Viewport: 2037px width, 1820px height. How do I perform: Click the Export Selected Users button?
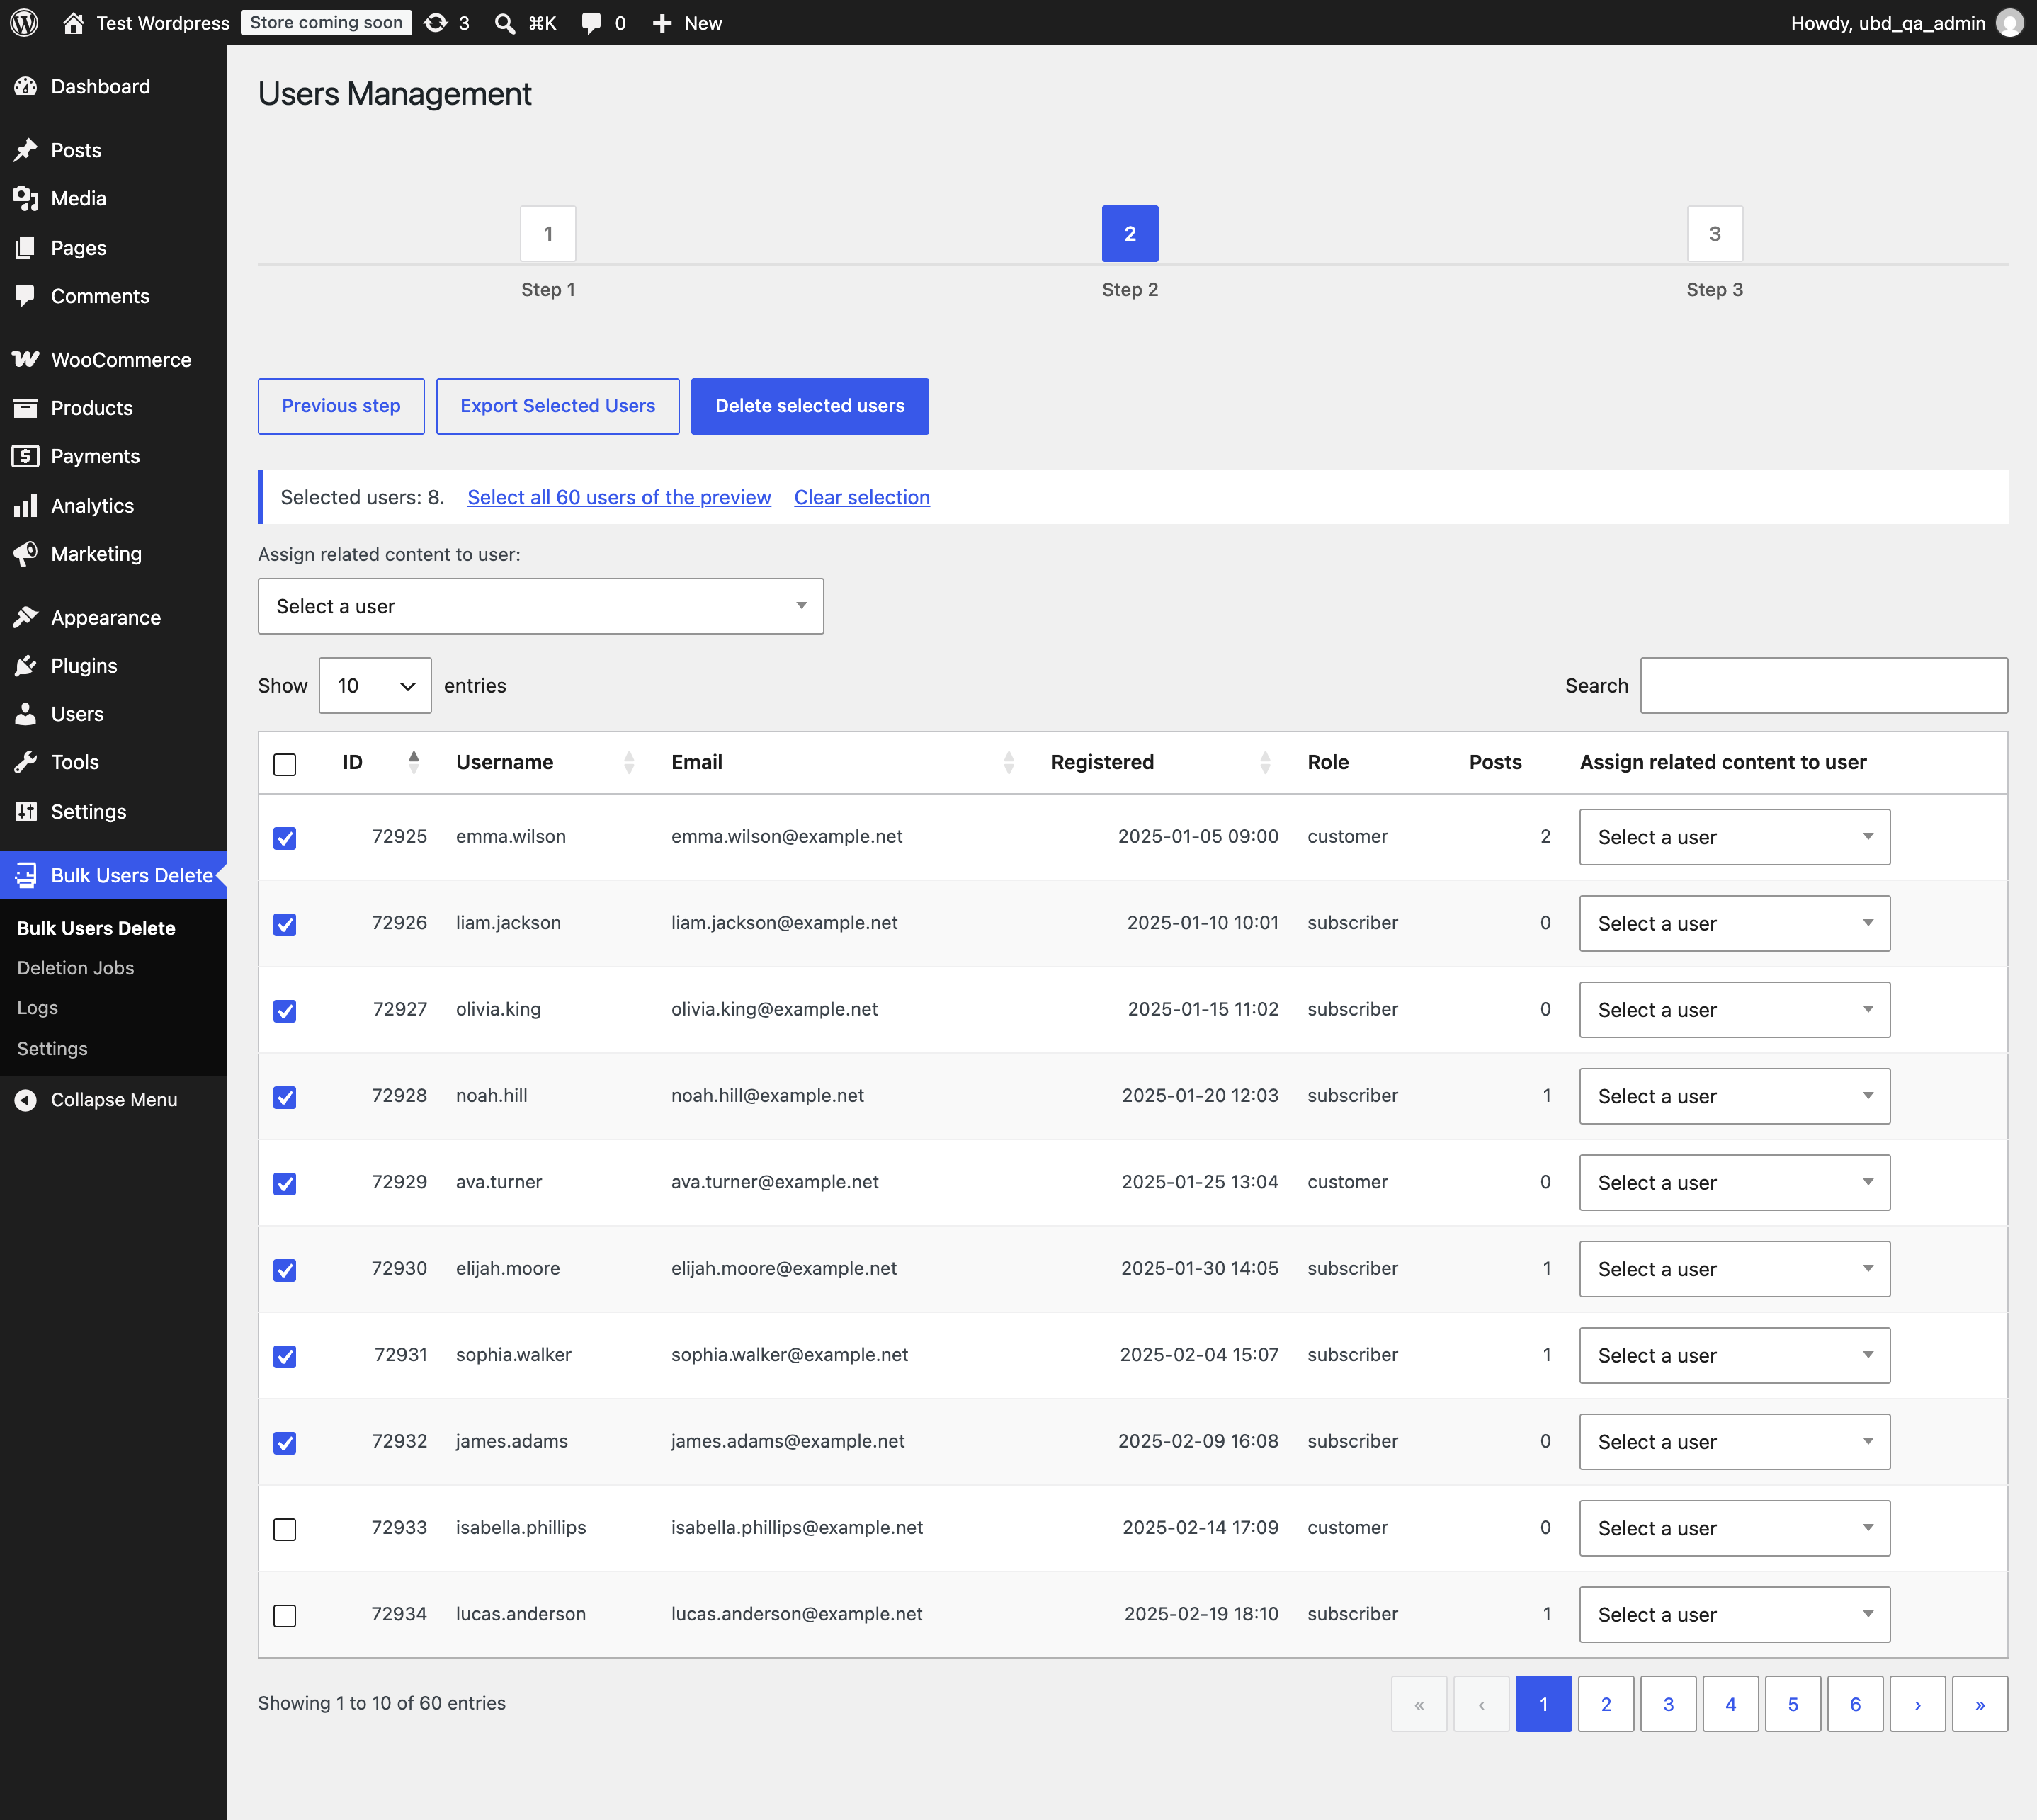pyautogui.click(x=558, y=406)
